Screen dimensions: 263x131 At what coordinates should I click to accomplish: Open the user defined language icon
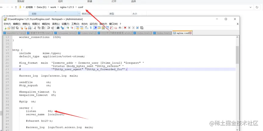[99, 28]
